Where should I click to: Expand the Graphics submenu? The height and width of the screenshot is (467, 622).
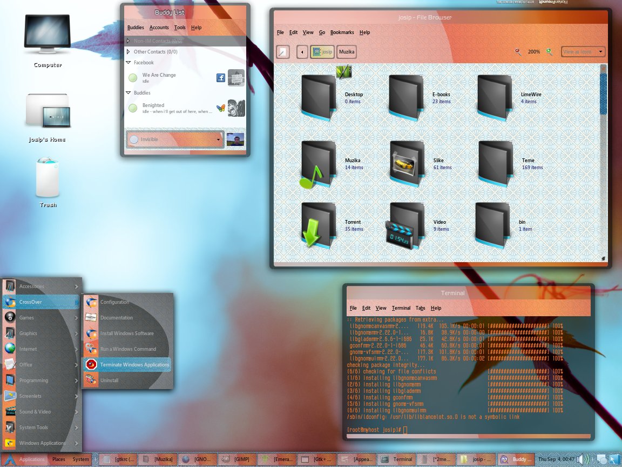tap(41, 333)
